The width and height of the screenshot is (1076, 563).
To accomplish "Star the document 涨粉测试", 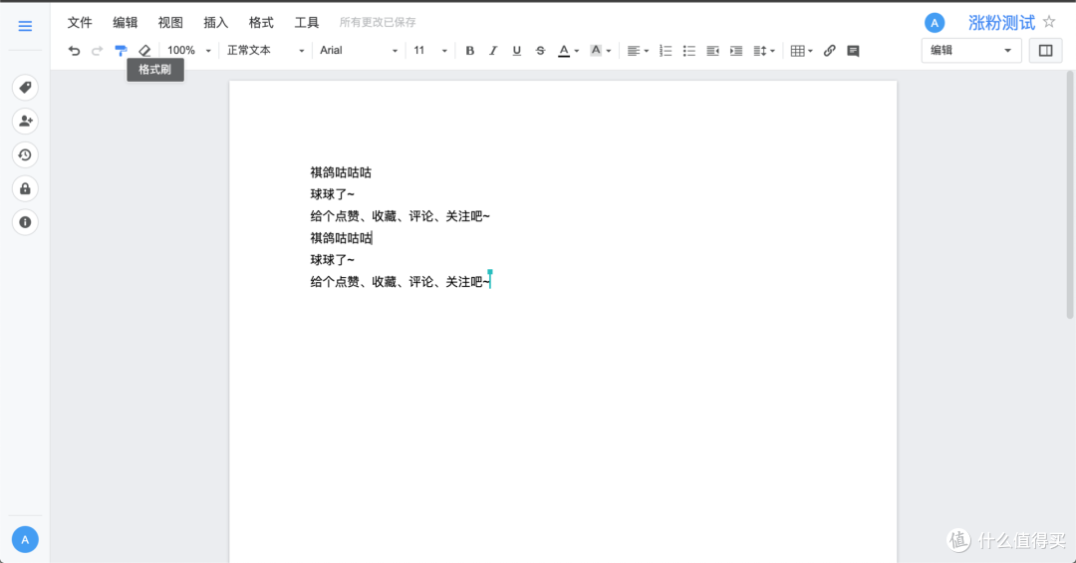I will click(x=1049, y=22).
